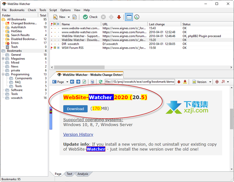
Task: Run Check on bookmarks
Action: point(90,17)
